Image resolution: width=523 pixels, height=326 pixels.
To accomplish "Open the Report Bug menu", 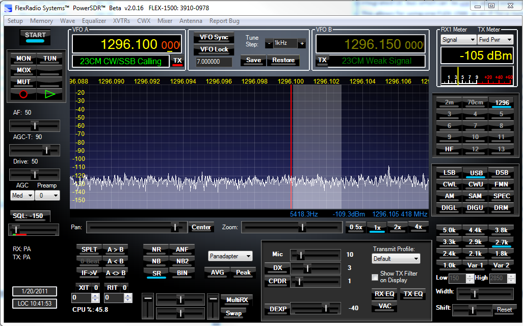I will pos(224,21).
